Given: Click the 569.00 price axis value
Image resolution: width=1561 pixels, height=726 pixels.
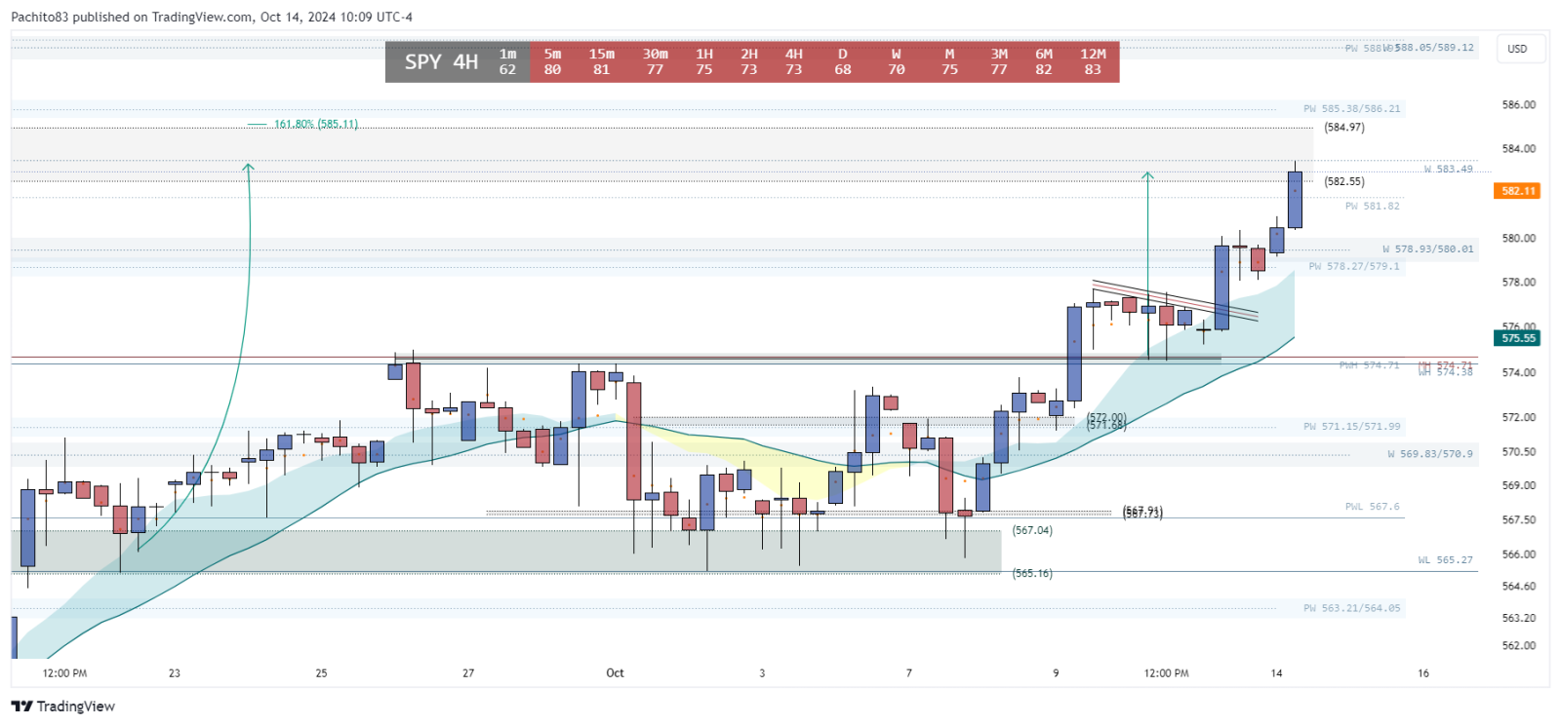Looking at the screenshot, I should [x=1519, y=485].
